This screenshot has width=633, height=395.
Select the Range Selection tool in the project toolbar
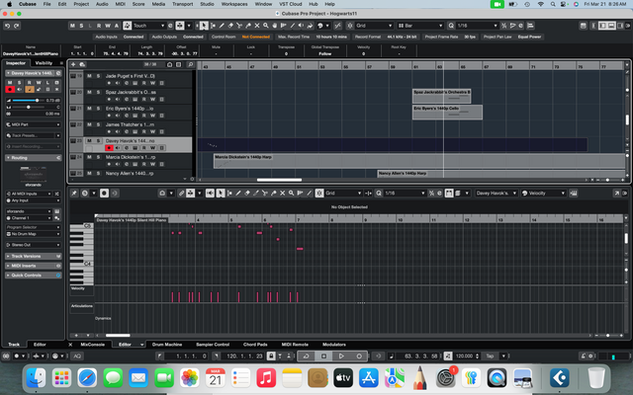click(213, 26)
